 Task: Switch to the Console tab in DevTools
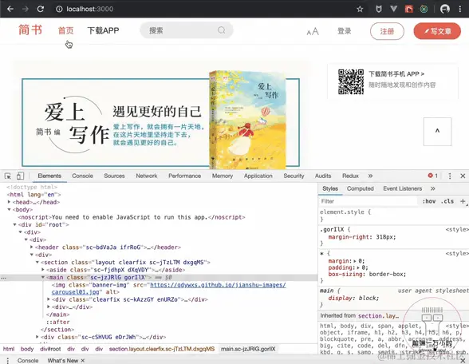[x=82, y=176]
